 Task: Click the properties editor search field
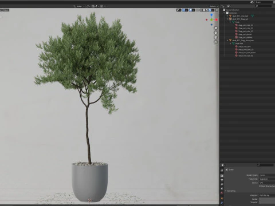(x=265, y=165)
